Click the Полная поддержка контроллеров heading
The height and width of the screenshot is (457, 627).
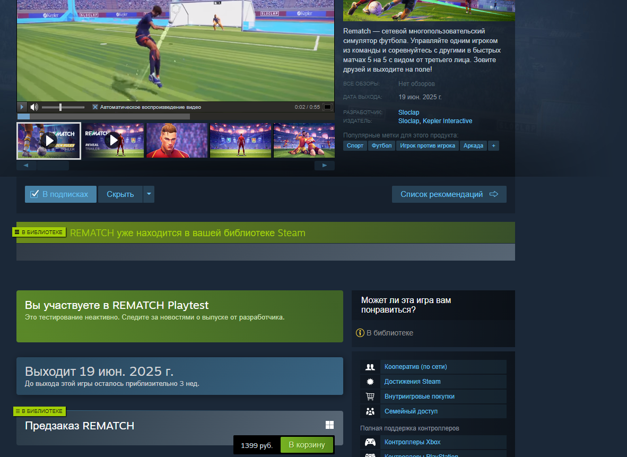click(410, 428)
